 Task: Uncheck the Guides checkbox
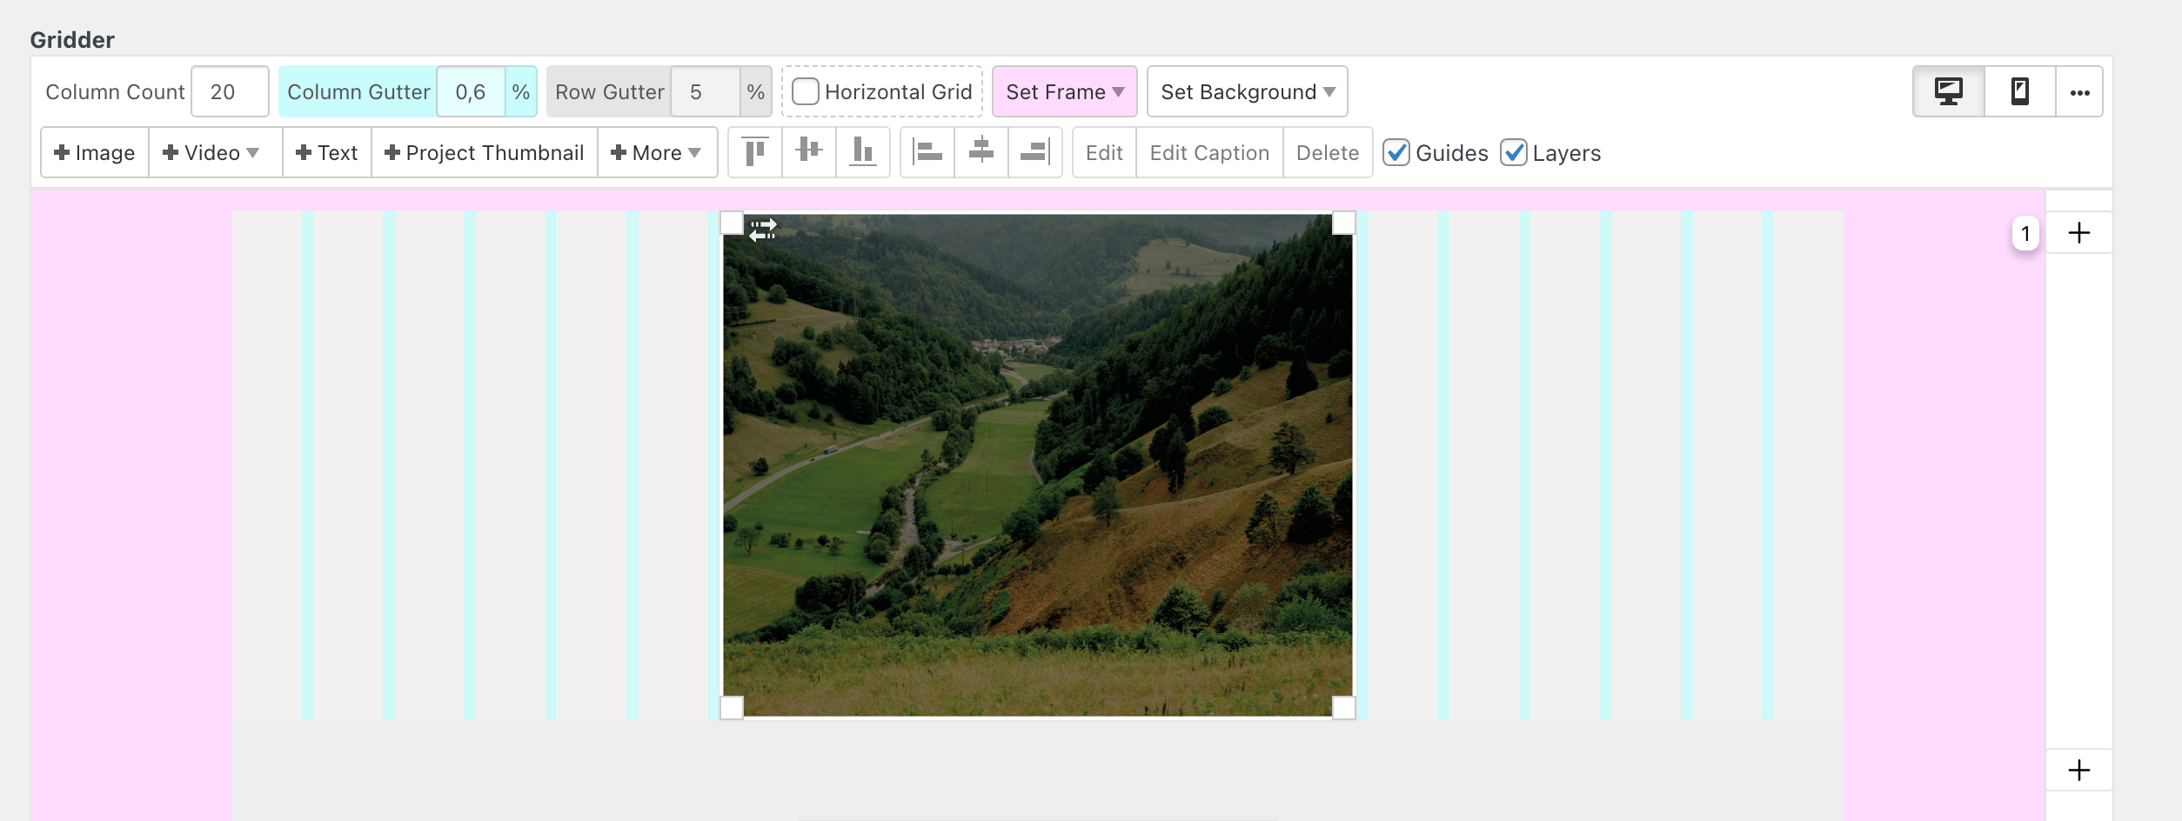tap(1396, 152)
